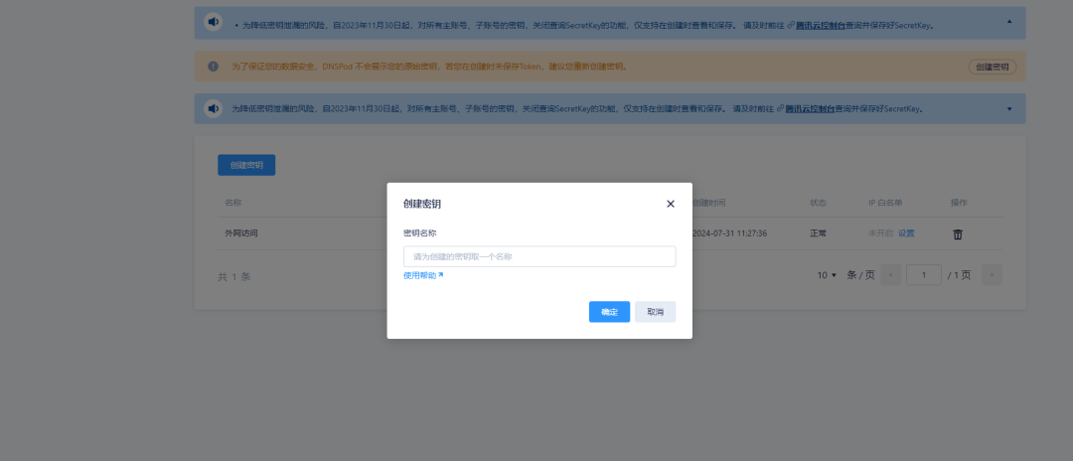Image resolution: width=1073 pixels, height=461 pixels.
Task: Open 腾讯云控制台 link in lower announcement
Action: [810, 108]
